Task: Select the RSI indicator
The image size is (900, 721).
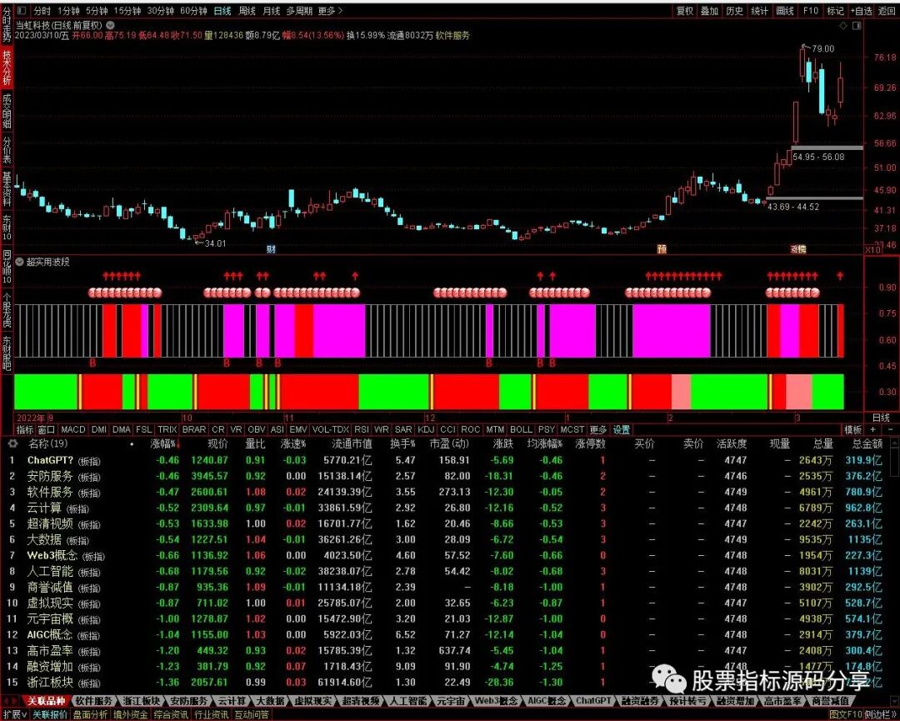Action: tap(361, 429)
